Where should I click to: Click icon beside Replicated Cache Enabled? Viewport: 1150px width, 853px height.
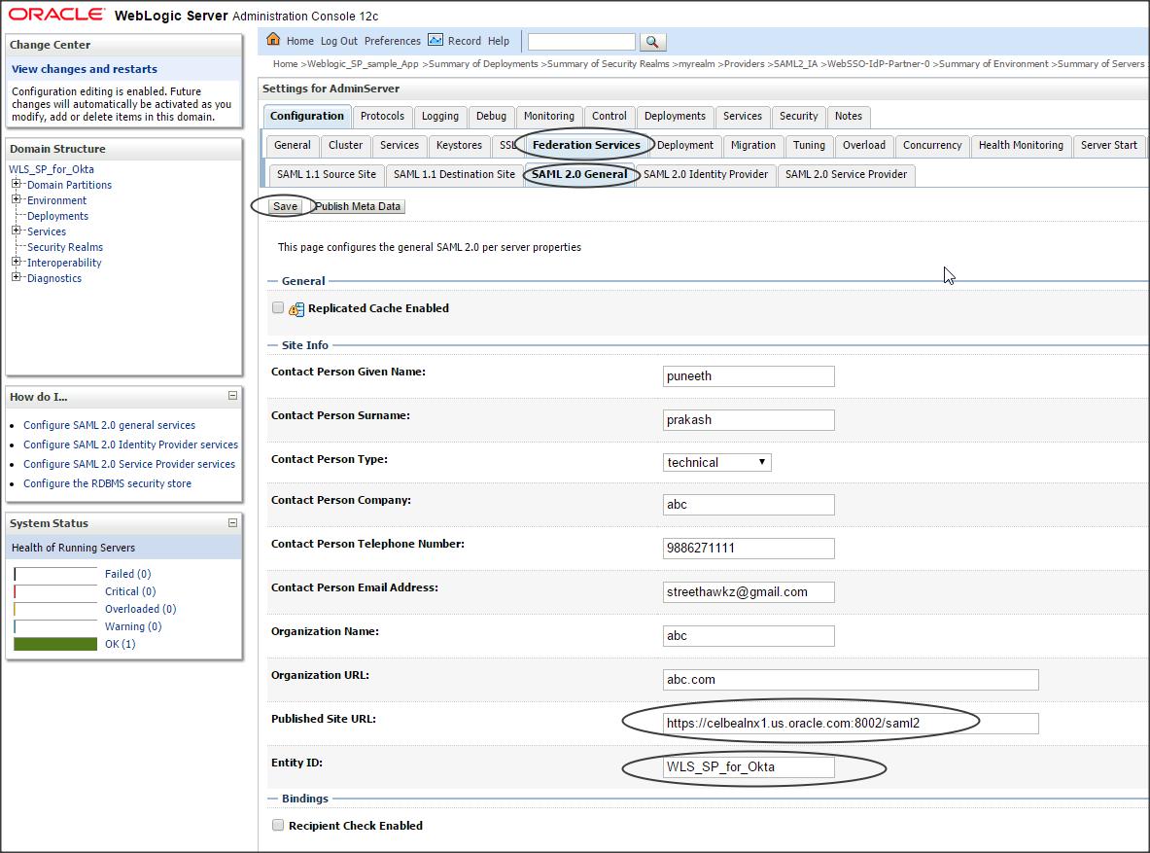click(296, 309)
